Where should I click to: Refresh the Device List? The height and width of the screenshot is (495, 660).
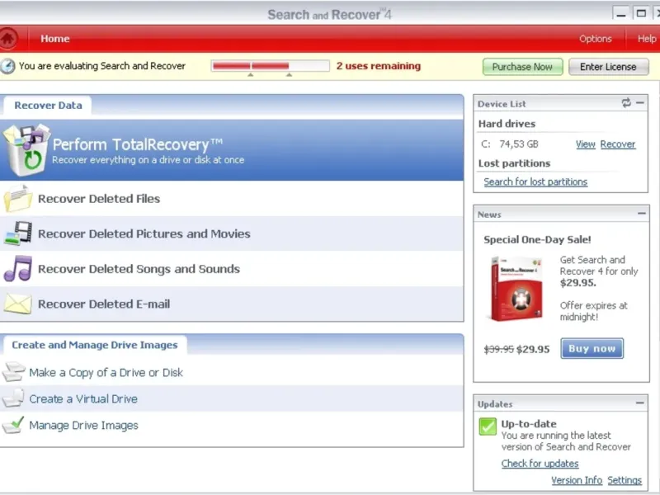click(626, 102)
